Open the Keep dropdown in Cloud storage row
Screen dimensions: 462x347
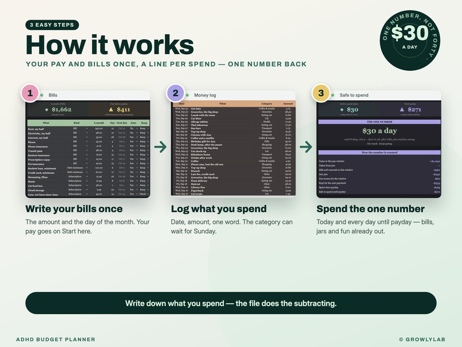[x=148, y=190]
